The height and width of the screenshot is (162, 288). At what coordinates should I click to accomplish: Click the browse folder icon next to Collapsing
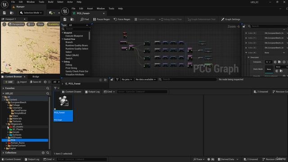point(279,62)
